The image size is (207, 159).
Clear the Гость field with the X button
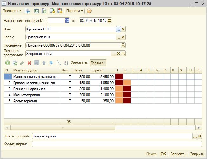pos(123,37)
